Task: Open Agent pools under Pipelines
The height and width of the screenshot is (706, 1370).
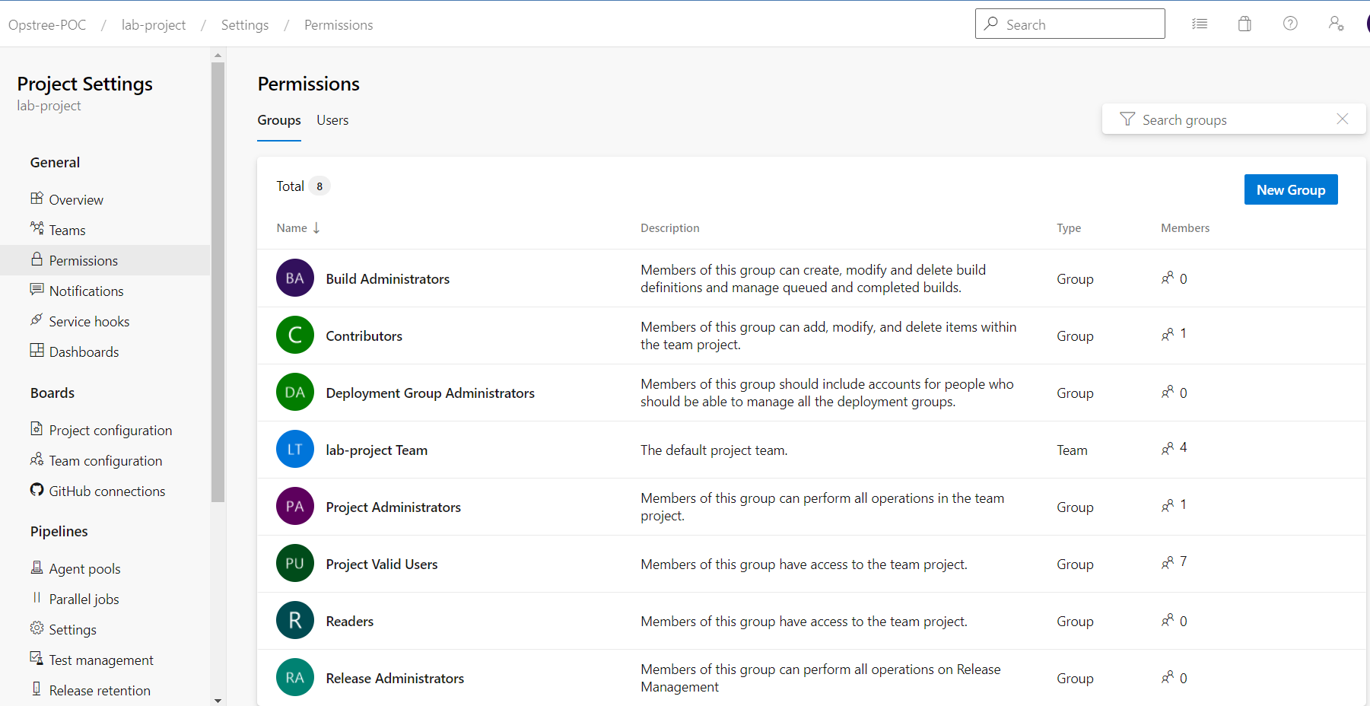Action: (x=84, y=568)
